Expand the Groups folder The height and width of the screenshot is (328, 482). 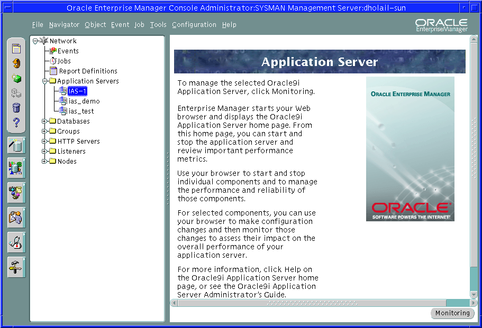[x=44, y=132]
